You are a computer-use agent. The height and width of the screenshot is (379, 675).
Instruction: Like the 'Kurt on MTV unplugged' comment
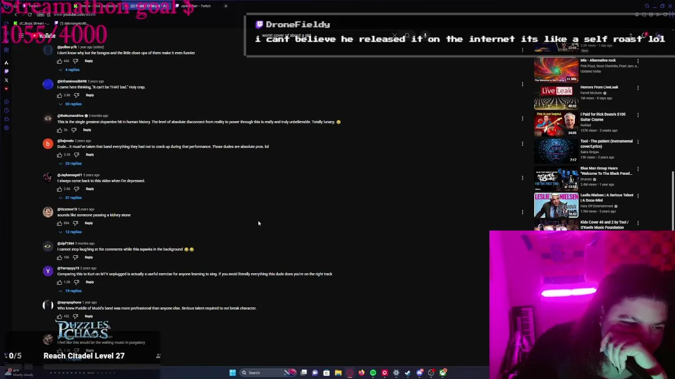(x=60, y=282)
